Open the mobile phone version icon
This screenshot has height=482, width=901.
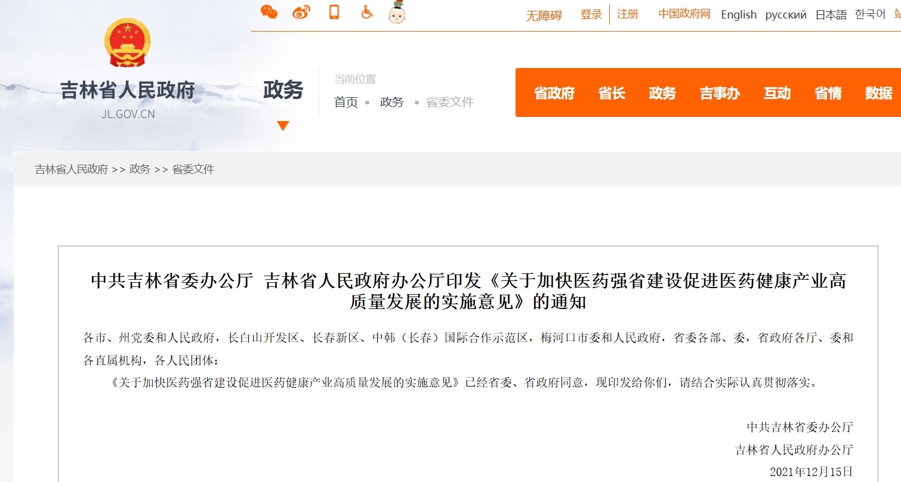pyautogui.click(x=334, y=12)
